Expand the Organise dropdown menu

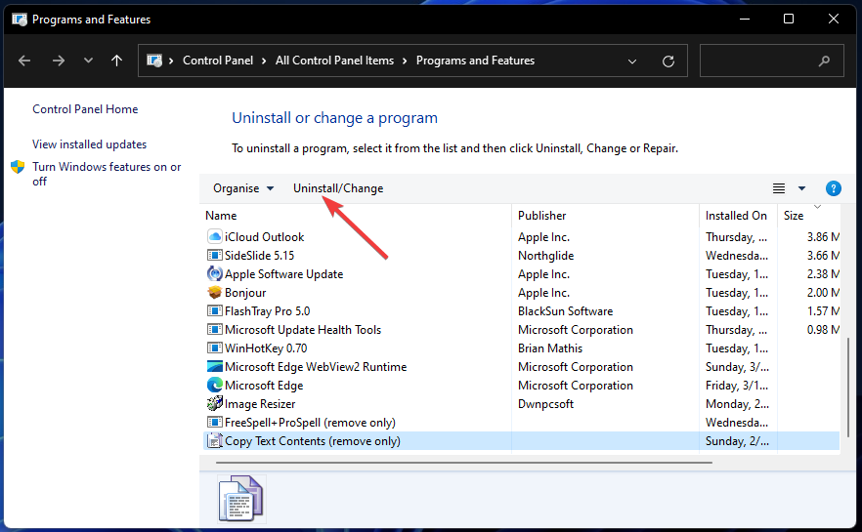pos(243,188)
